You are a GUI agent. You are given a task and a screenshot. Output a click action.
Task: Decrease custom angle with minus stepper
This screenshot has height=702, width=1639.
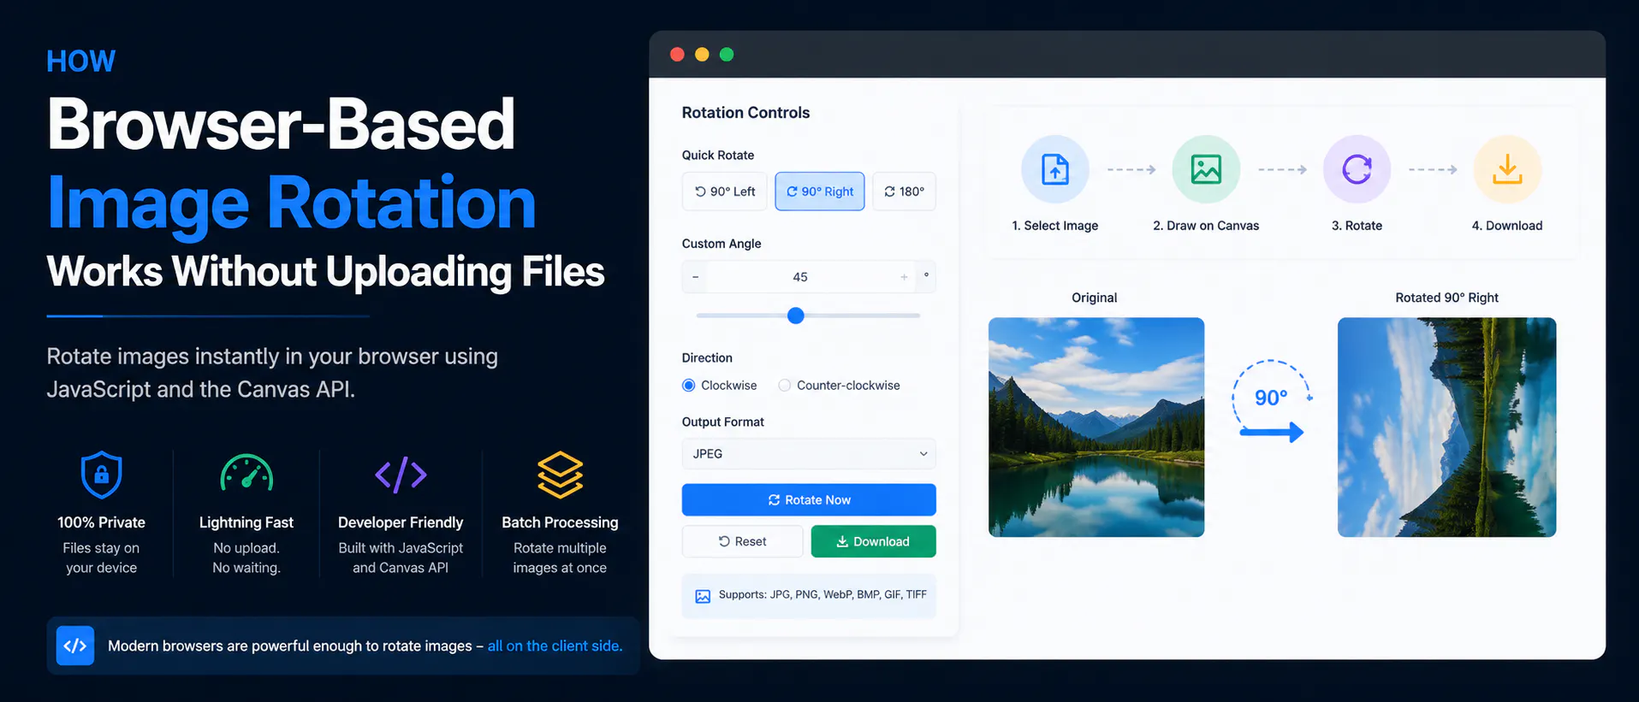coord(695,277)
